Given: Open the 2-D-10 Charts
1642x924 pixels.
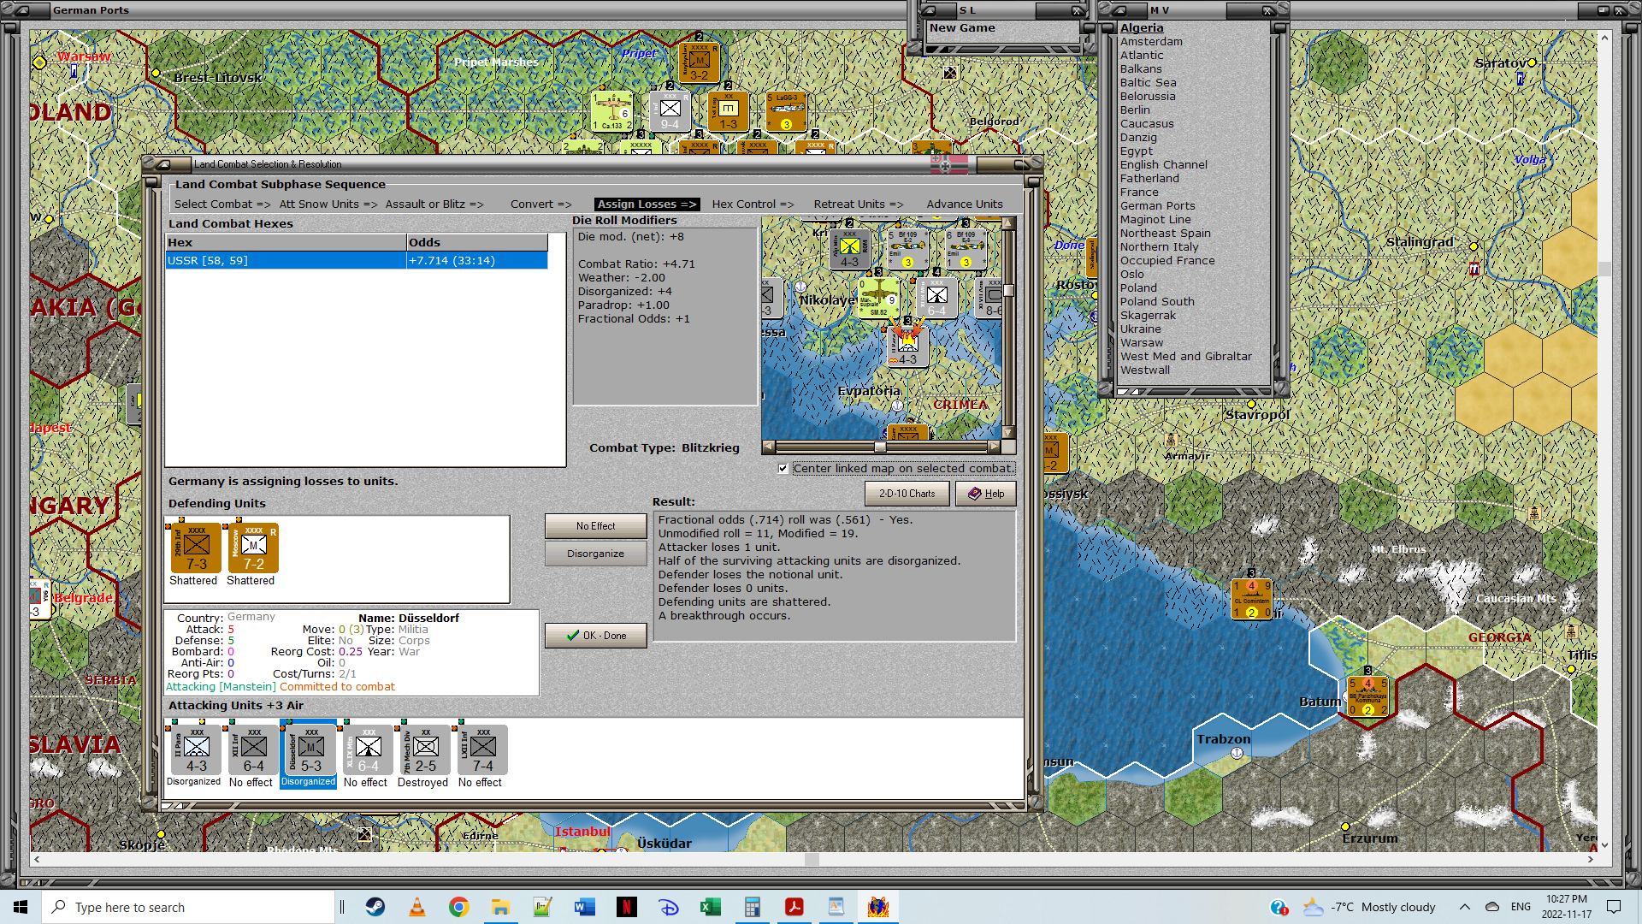Looking at the screenshot, I should pyautogui.click(x=907, y=494).
